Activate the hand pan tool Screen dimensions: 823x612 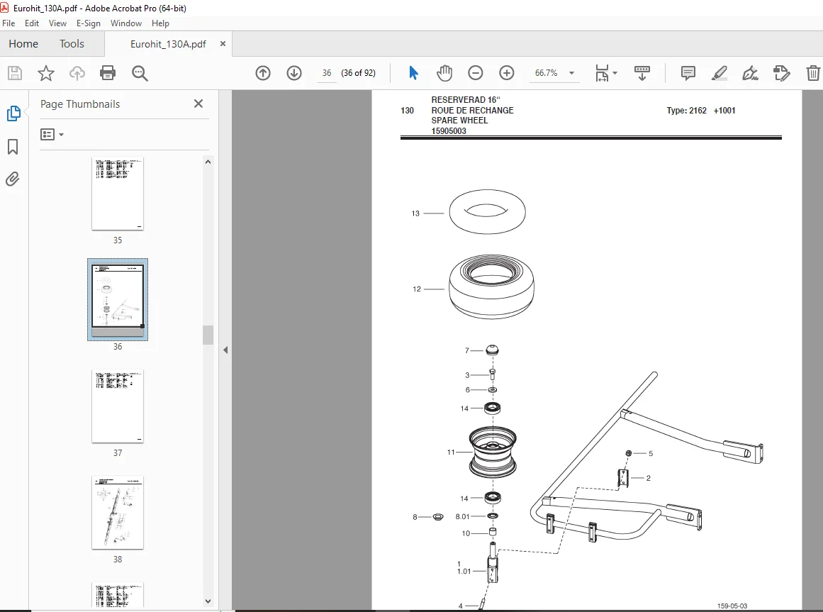coord(444,73)
